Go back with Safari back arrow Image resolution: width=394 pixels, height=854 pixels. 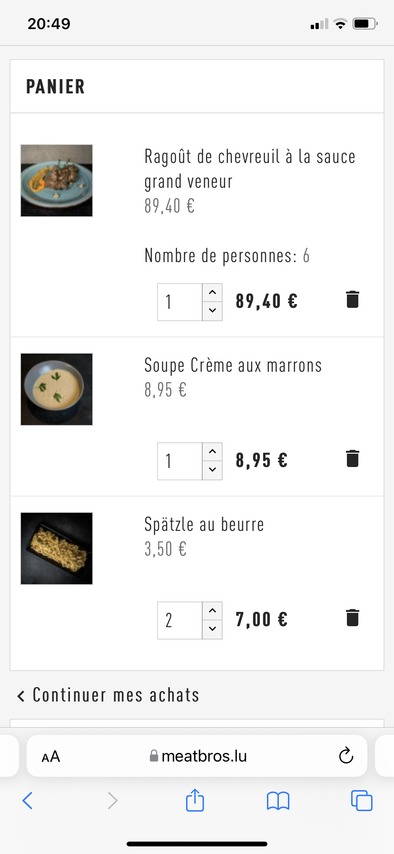pos(28,801)
